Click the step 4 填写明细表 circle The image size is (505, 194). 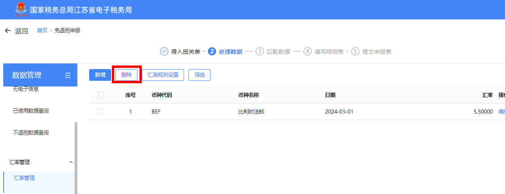click(308, 51)
